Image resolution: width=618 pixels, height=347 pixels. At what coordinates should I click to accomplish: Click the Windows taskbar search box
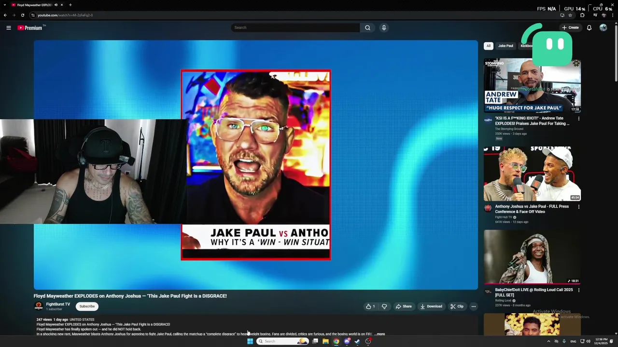[x=282, y=341]
